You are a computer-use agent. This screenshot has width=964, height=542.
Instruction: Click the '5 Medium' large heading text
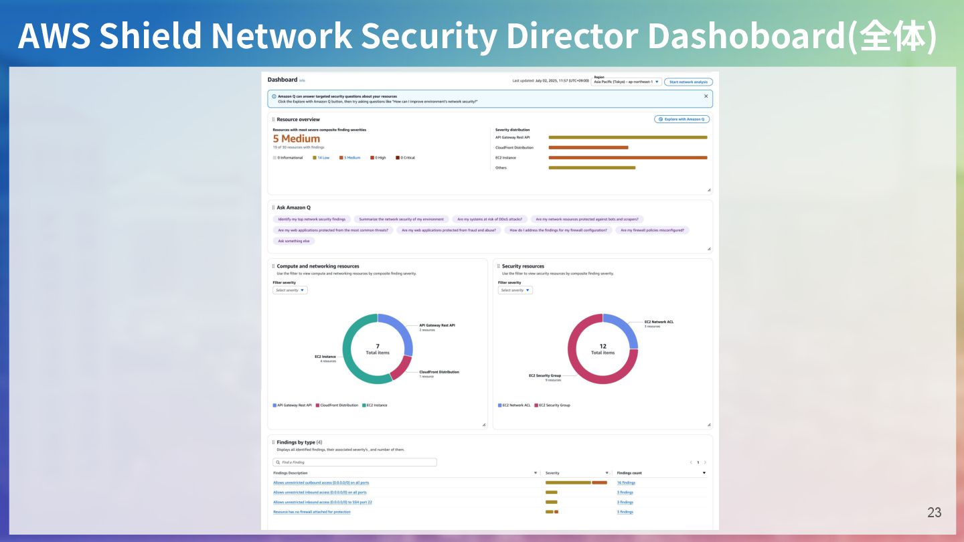tap(297, 139)
